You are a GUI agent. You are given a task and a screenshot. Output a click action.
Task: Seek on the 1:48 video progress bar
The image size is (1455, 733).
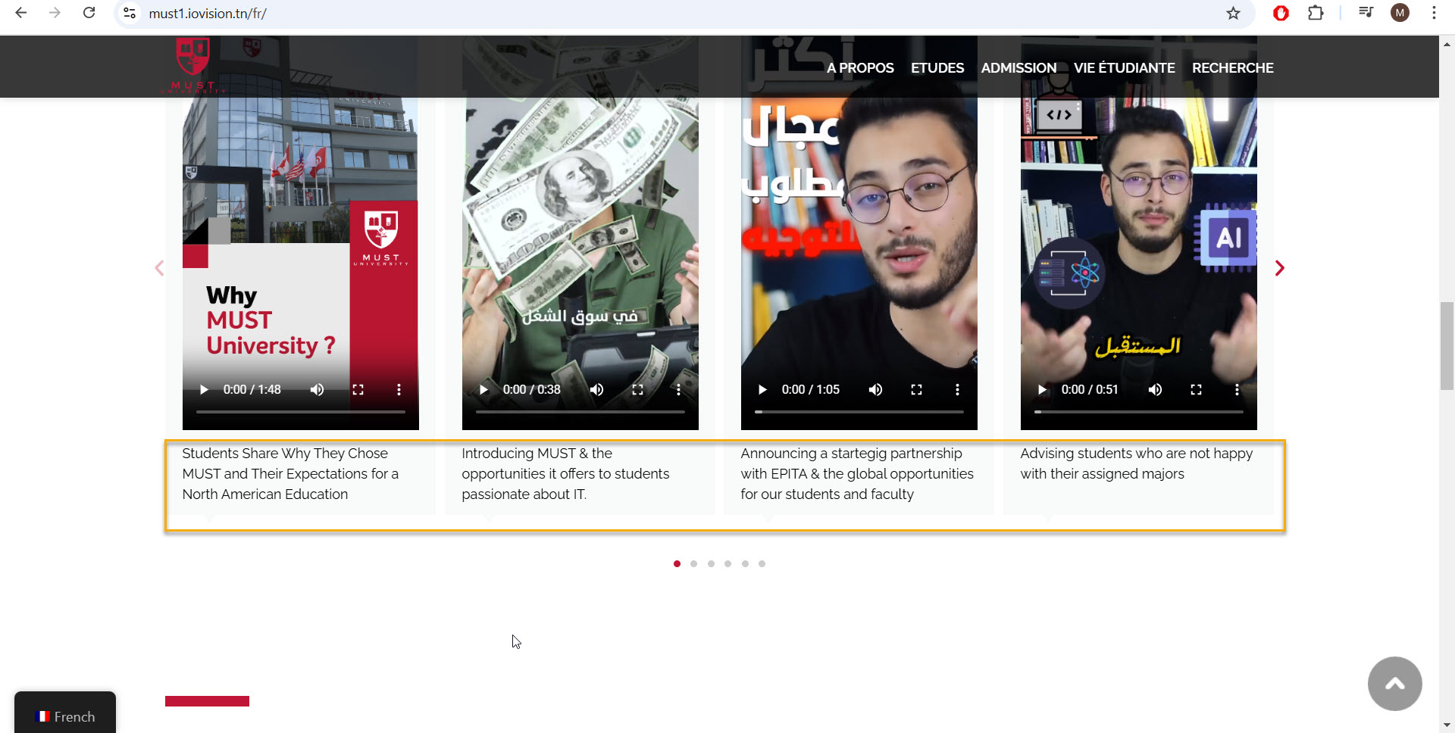pyautogui.click(x=300, y=412)
